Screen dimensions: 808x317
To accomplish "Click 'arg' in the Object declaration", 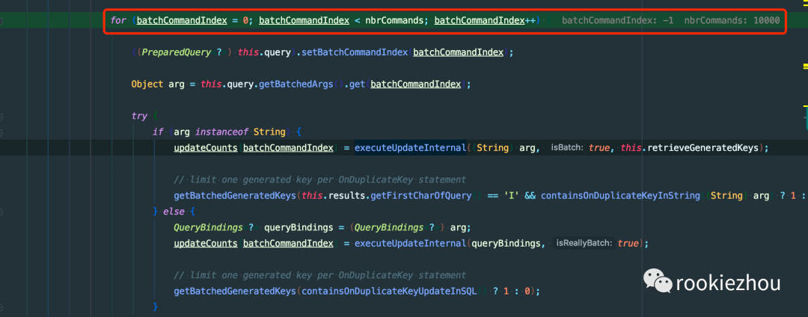I will (177, 84).
